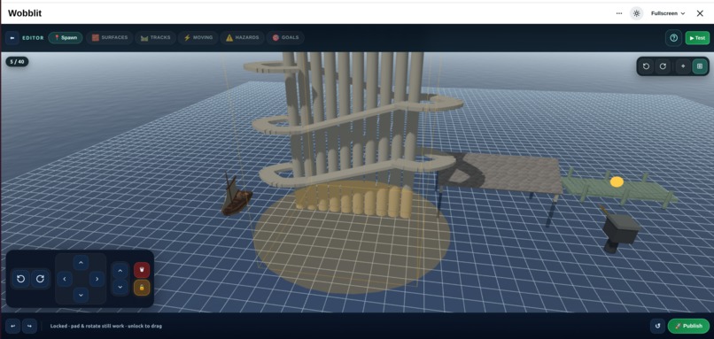Toggle the yellow padlock lock button
The width and height of the screenshot is (714, 339).
coord(142,288)
